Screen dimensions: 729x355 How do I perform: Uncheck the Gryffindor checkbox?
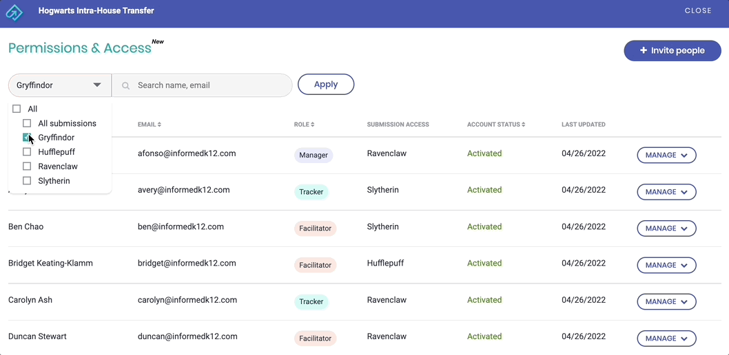pyautogui.click(x=27, y=138)
